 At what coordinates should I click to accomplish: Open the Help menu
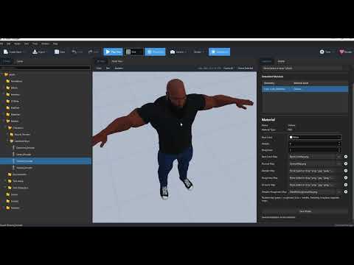coord(55,43)
